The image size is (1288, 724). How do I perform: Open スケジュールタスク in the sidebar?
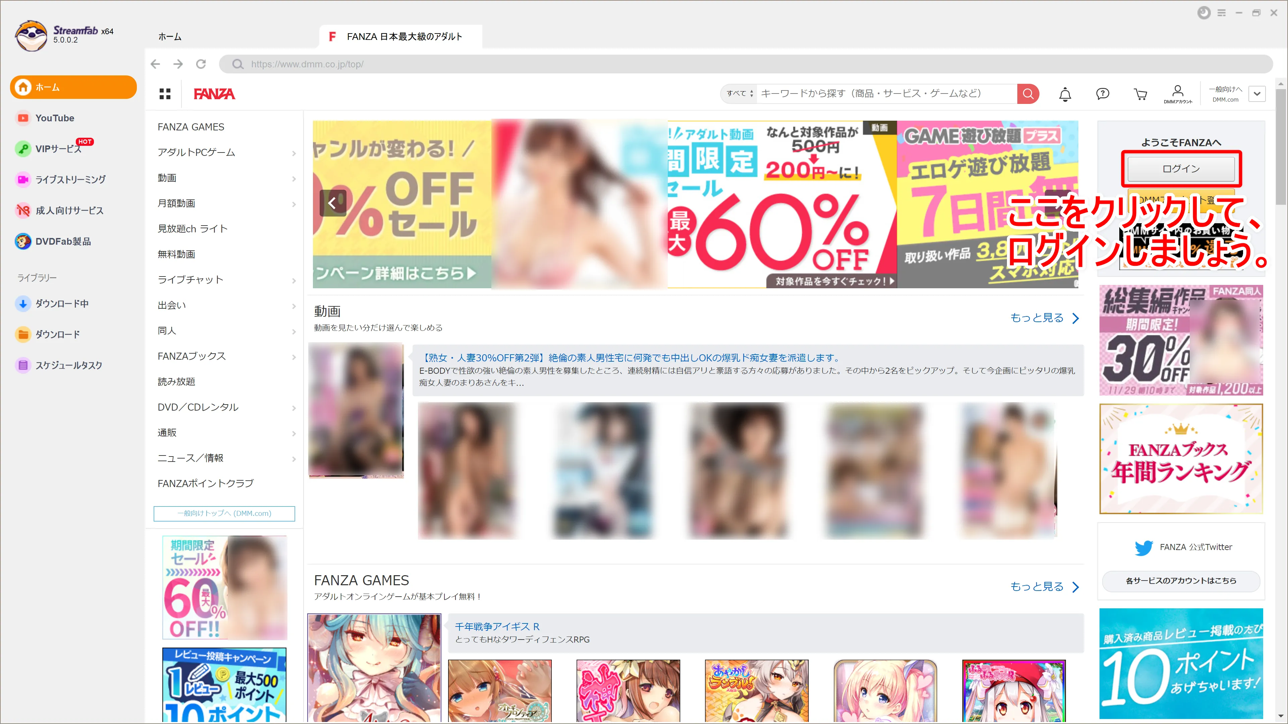click(59, 365)
